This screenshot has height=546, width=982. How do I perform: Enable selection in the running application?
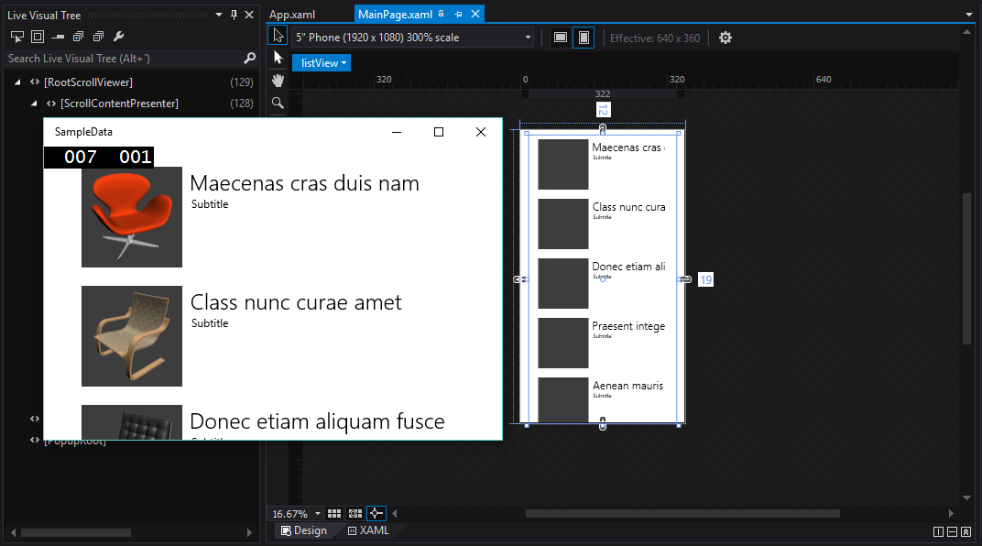[16, 37]
